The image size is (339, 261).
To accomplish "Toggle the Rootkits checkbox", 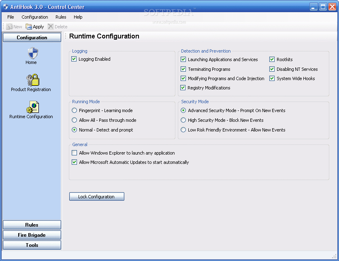I will coord(272,59).
